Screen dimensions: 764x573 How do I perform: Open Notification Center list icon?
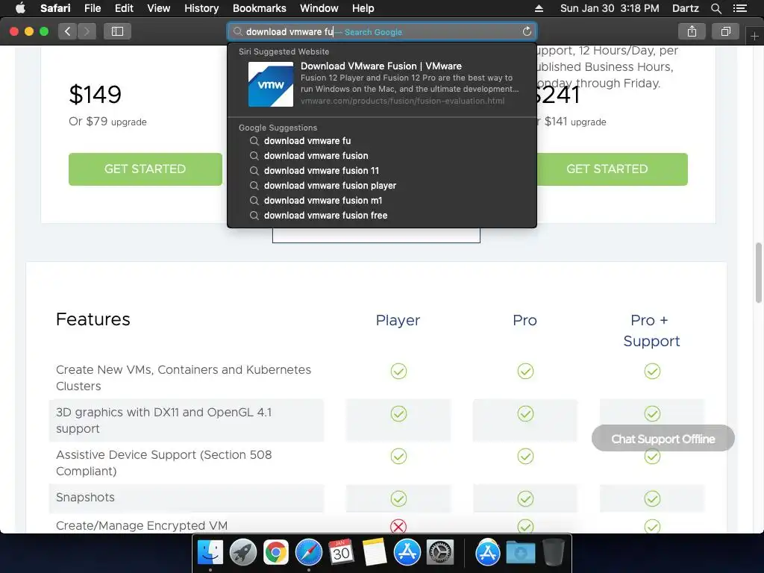pyautogui.click(x=739, y=8)
